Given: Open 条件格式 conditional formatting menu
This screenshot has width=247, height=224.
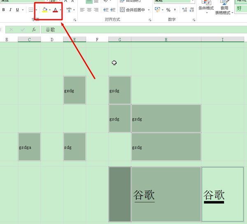Looking at the screenshot, I should 206,7.
